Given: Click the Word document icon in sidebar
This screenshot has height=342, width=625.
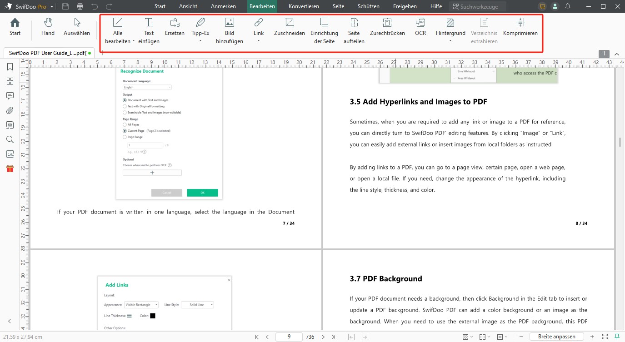Looking at the screenshot, I should 10,125.
